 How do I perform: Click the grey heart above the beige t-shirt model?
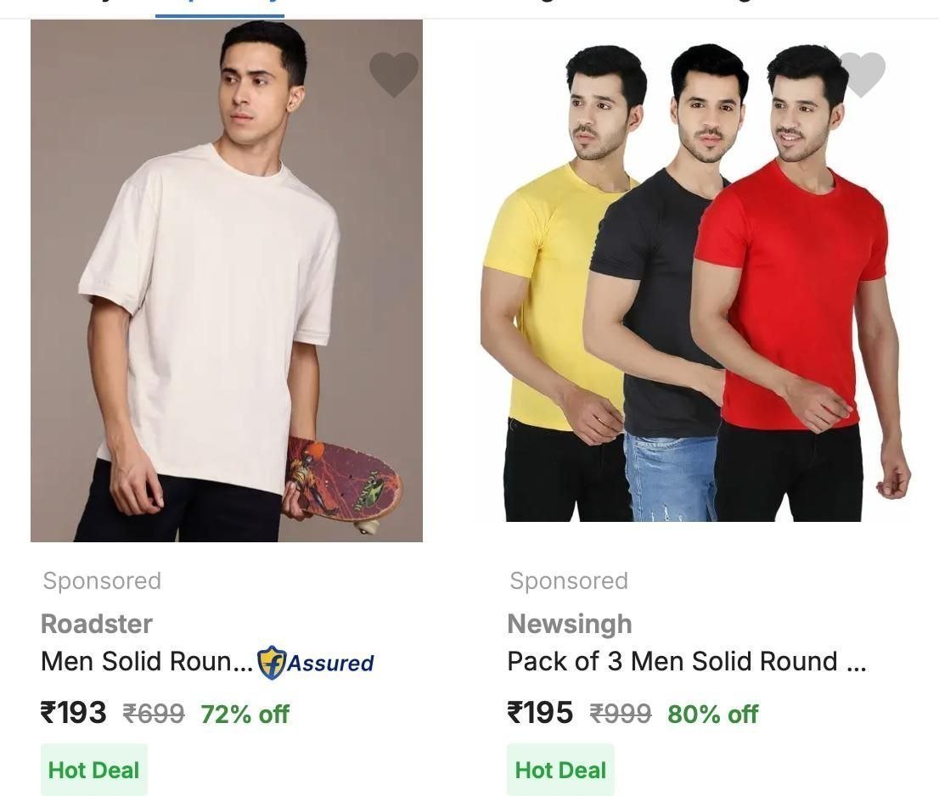point(394,75)
